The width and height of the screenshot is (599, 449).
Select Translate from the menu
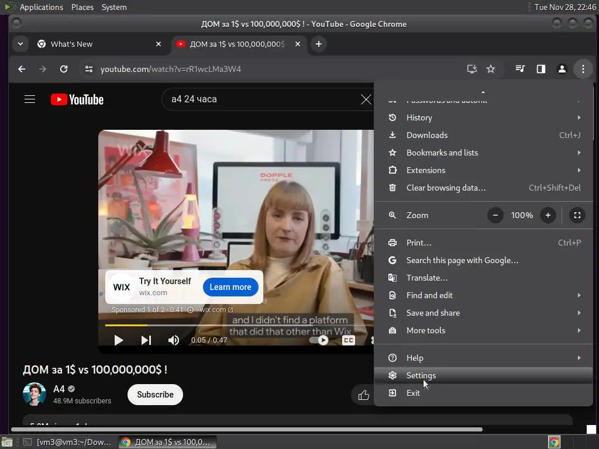pyautogui.click(x=483, y=278)
